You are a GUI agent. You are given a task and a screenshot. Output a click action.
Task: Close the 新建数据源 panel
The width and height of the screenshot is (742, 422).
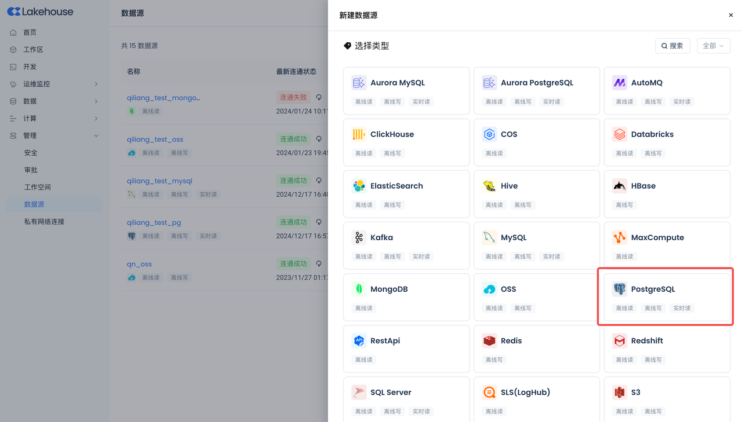(730, 15)
